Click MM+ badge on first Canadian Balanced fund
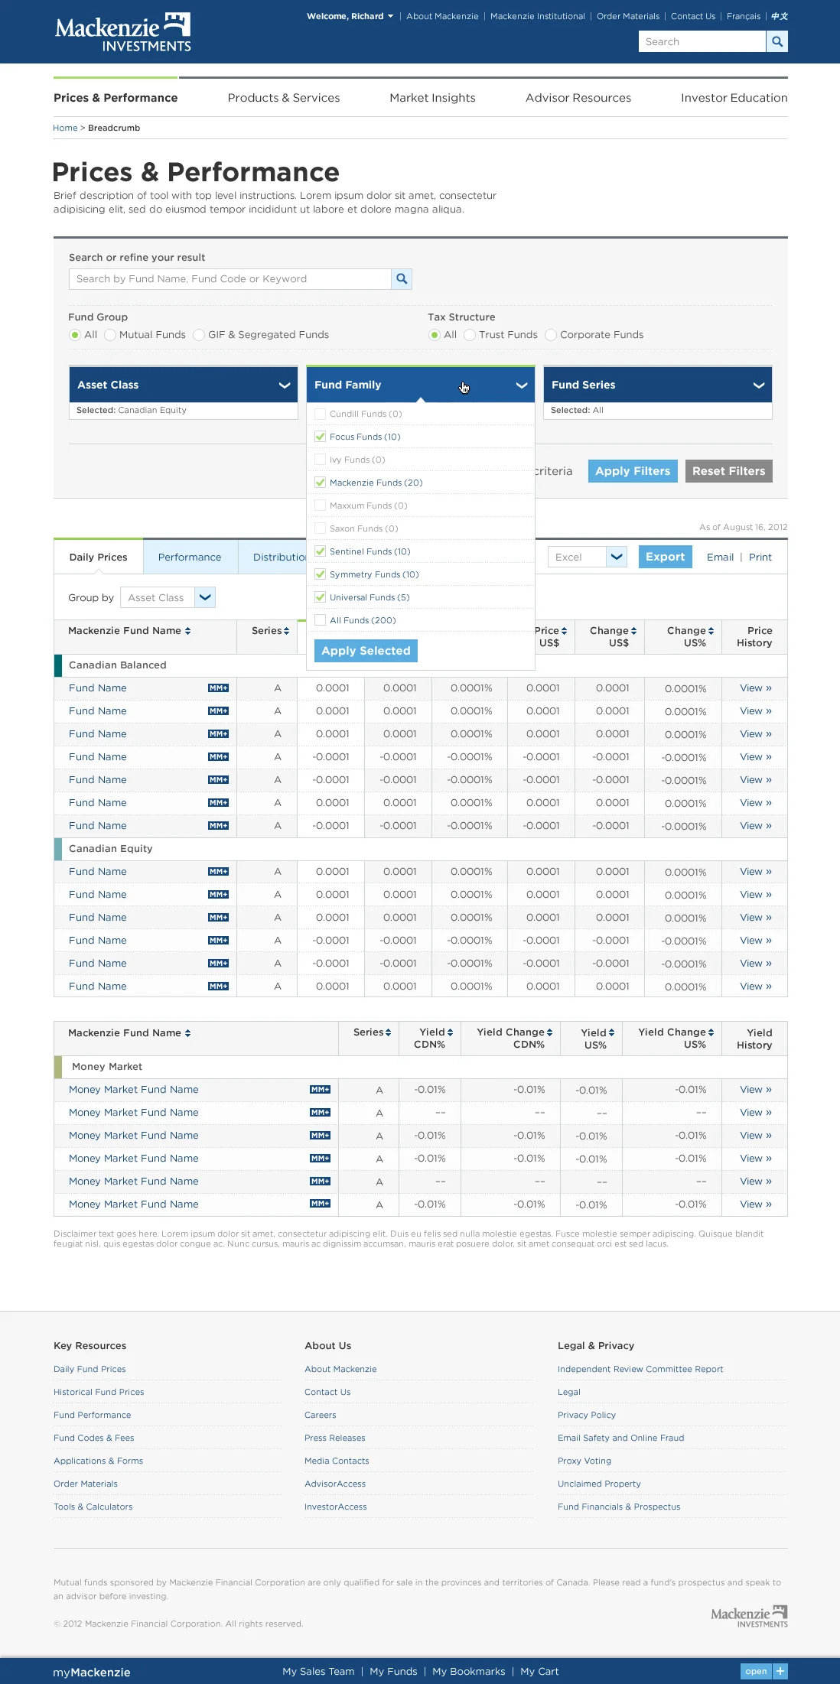This screenshot has width=840, height=1684. [x=219, y=688]
